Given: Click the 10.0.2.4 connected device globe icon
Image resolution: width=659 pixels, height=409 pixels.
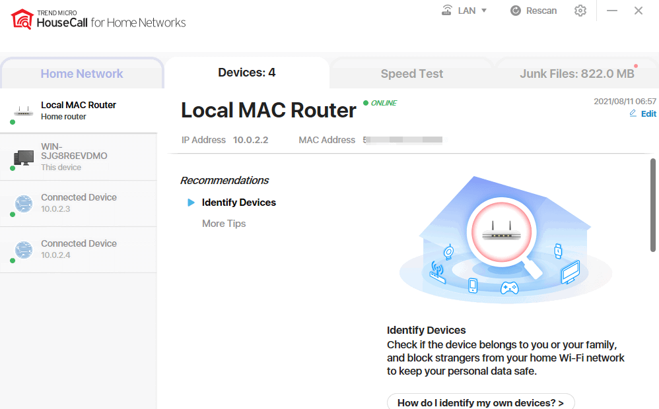Looking at the screenshot, I should click(24, 249).
